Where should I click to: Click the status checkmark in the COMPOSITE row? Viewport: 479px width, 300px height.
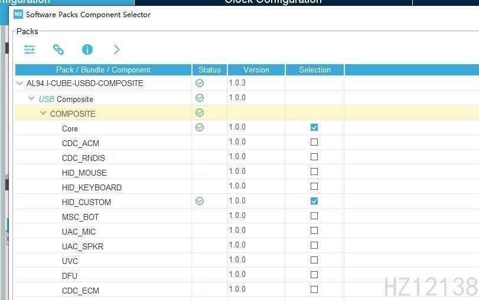point(200,113)
